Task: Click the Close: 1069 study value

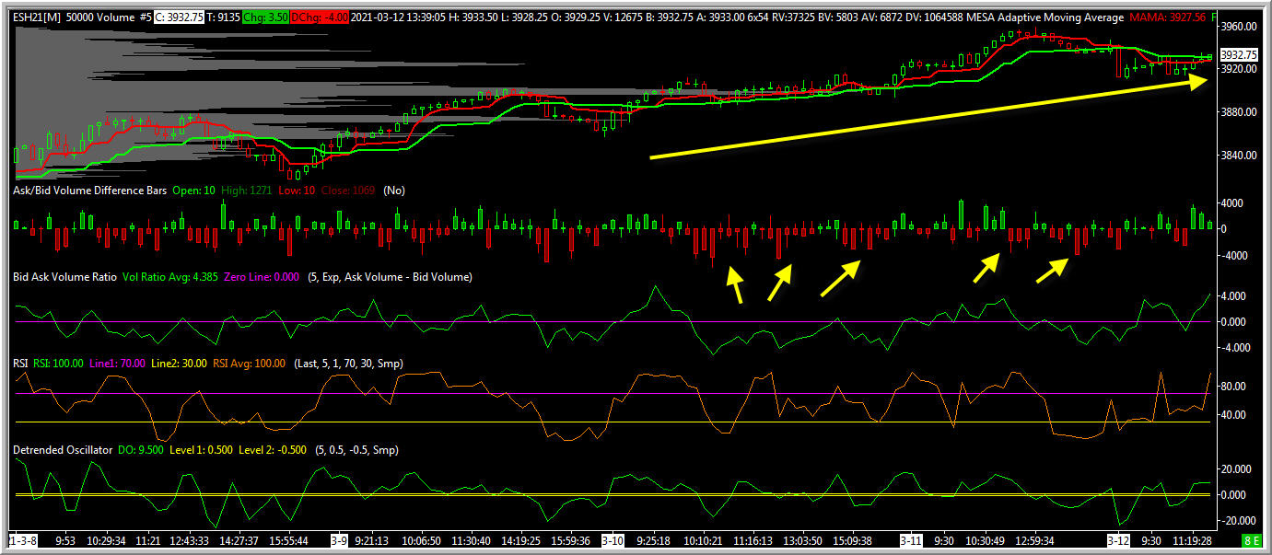Action: (347, 191)
